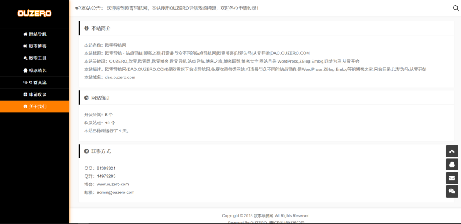
Task: Click the search magnifier icon
Action: point(456,8)
